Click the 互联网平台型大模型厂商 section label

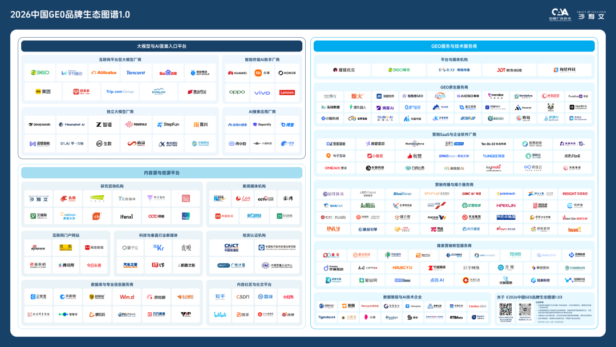coord(120,60)
